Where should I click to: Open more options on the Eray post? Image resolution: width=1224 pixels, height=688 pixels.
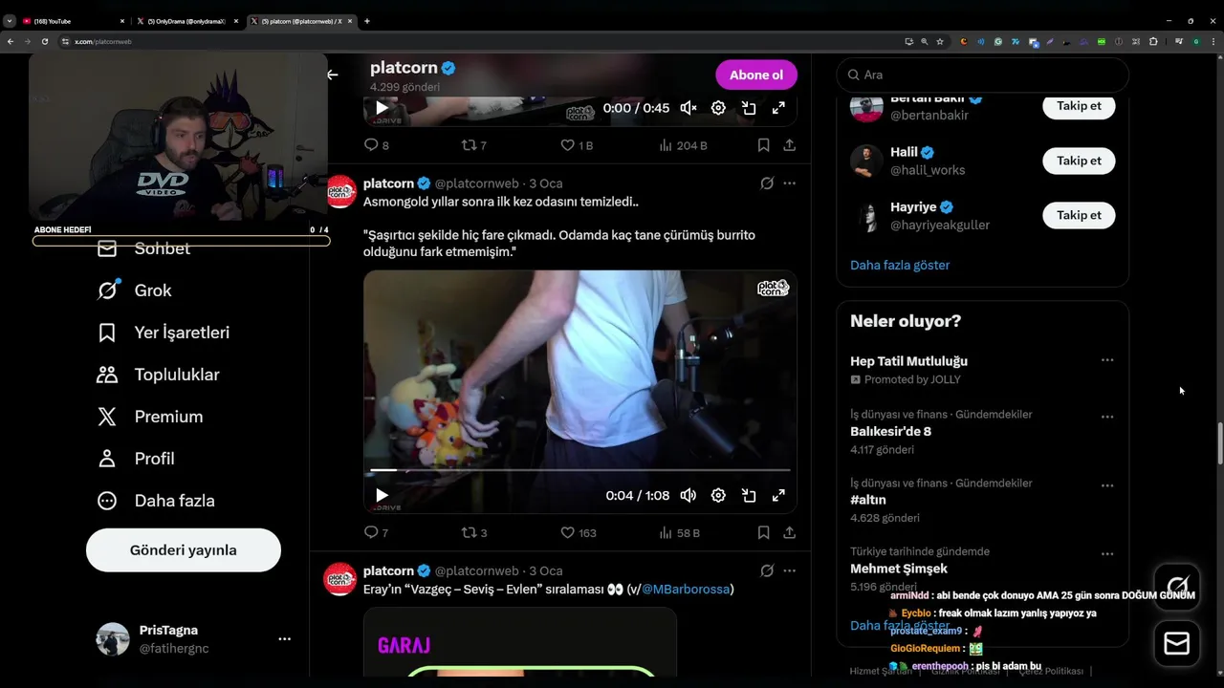pyautogui.click(x=789, y=570)
